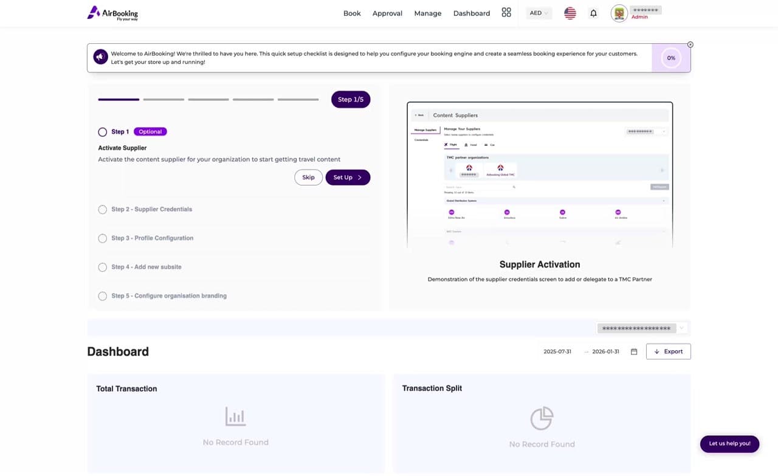Click the Optional tag beside Step 1
Screen dimensions: 778x476
(x=150, y=132)
